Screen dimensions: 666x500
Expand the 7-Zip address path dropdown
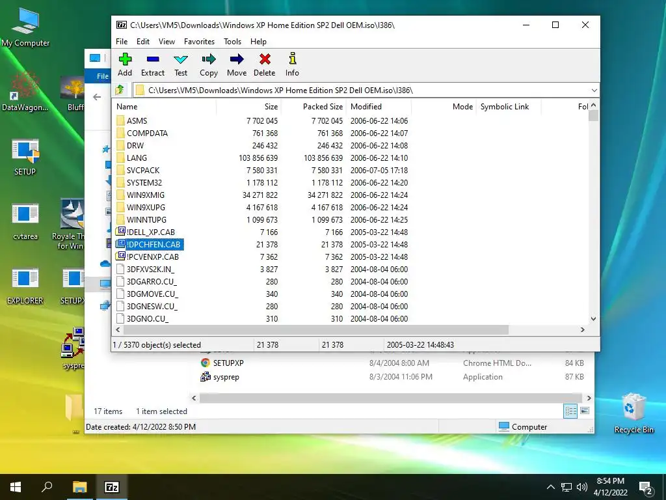pos(594,90)
